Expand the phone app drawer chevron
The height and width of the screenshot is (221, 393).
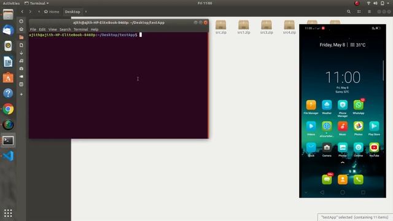[x=343, y=163]
